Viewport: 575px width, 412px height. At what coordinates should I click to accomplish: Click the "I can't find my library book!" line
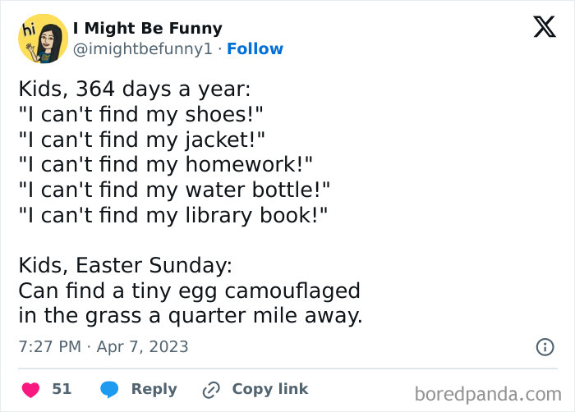[x=173, y=215]
